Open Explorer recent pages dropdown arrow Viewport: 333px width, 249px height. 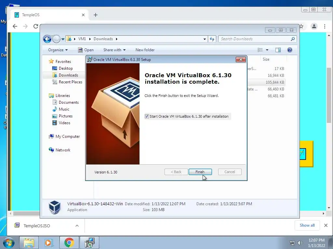tap(63, 39)
